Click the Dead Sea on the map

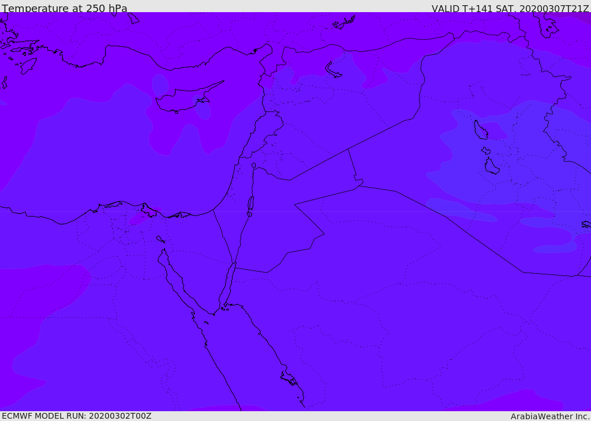(x=250, y=204)
